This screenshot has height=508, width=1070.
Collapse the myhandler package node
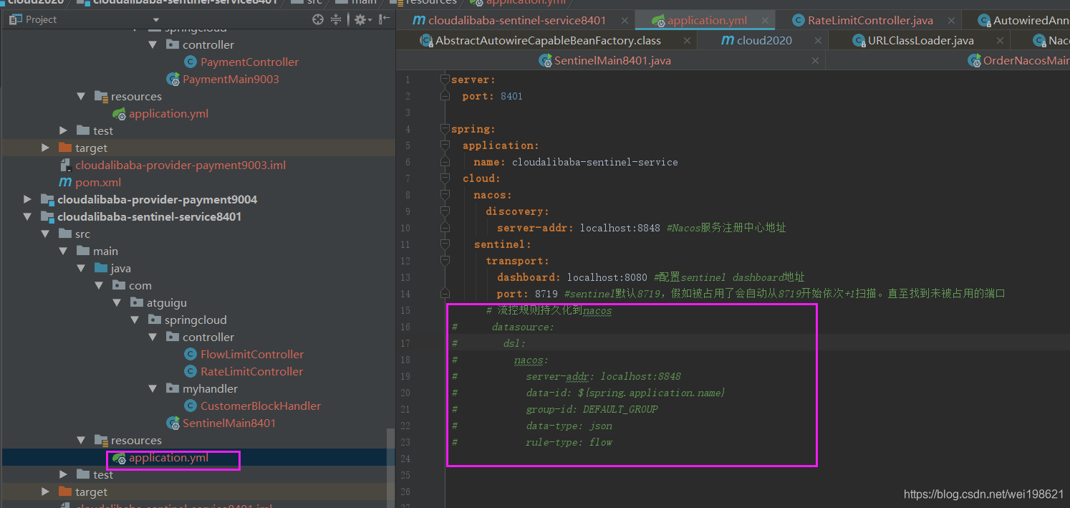tap(153, 388)
